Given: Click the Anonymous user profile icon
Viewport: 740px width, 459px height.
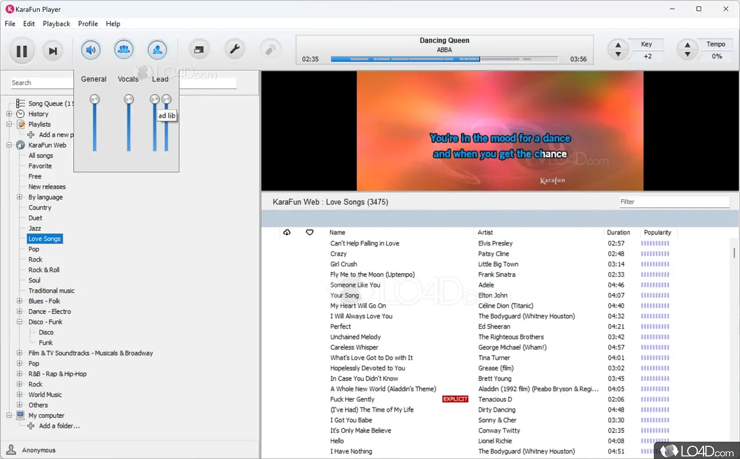Looking at the screenshot, I should coord(11,450).
